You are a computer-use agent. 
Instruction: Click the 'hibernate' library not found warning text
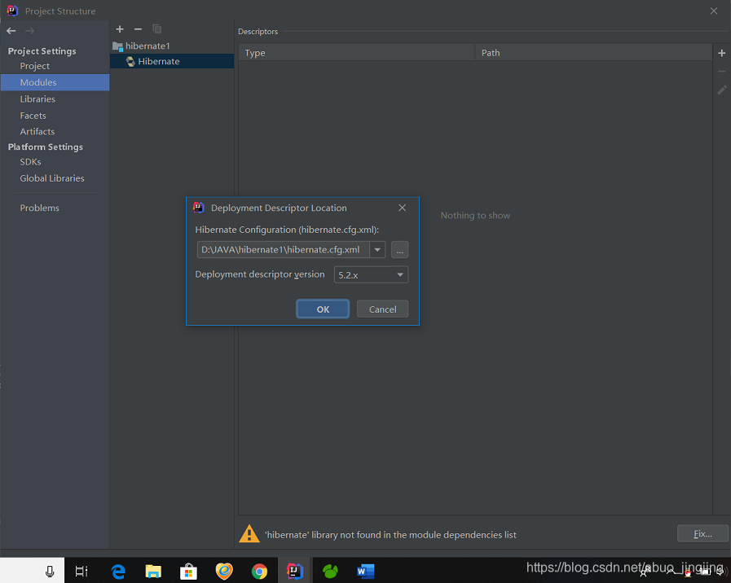390,535
